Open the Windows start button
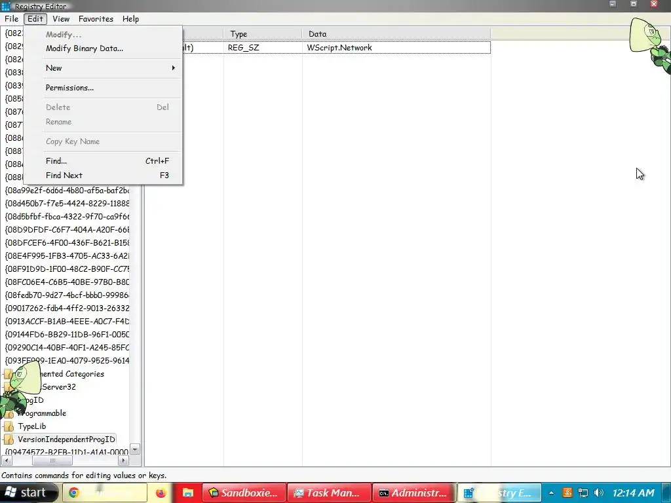Screen dimensions: 671x503 (x=28, y=493)
